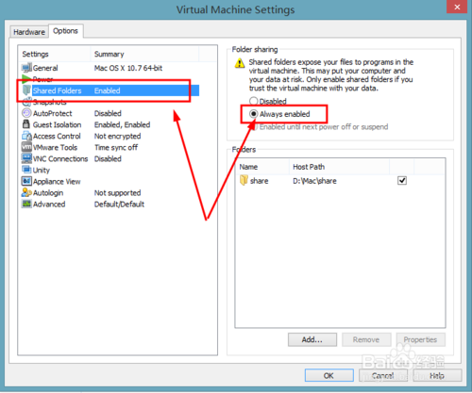Open Access Control via its icon
The height and width of the screenshot is (393, 472).
26,136
